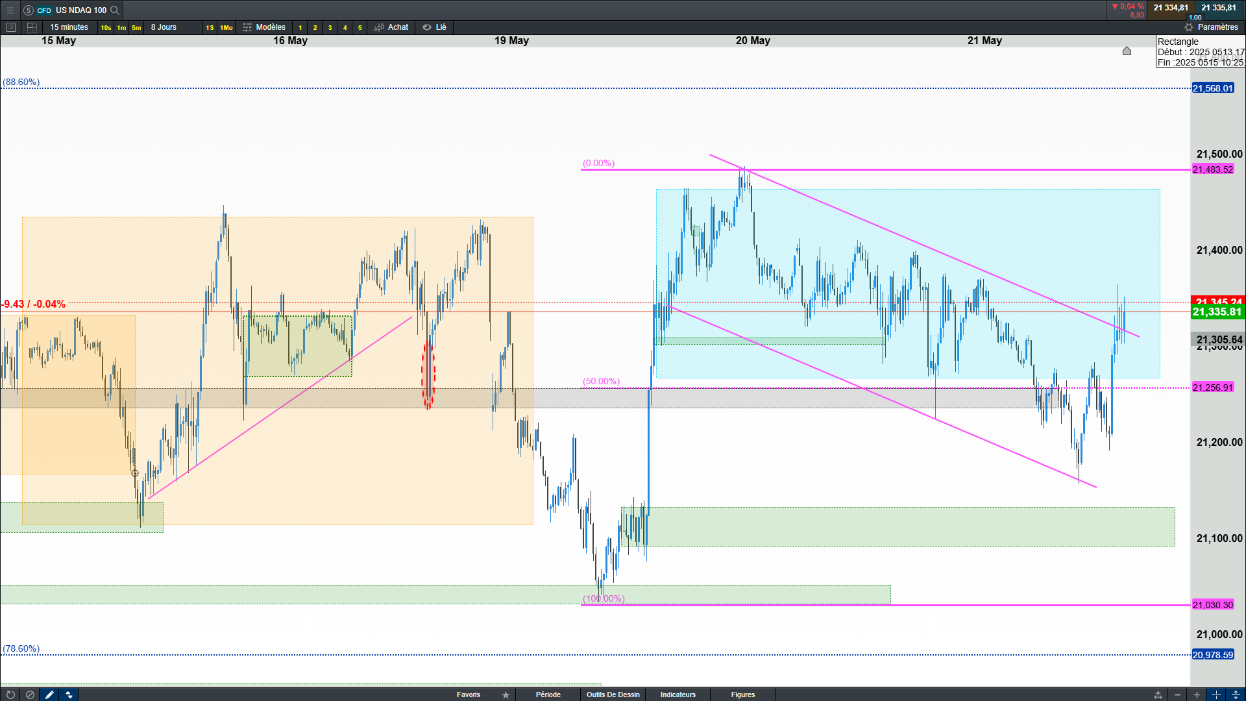This screenshot has height=701, width=1246.
Task: Open the 8 Jours period dropdown
Action: (x=164, y=27)
